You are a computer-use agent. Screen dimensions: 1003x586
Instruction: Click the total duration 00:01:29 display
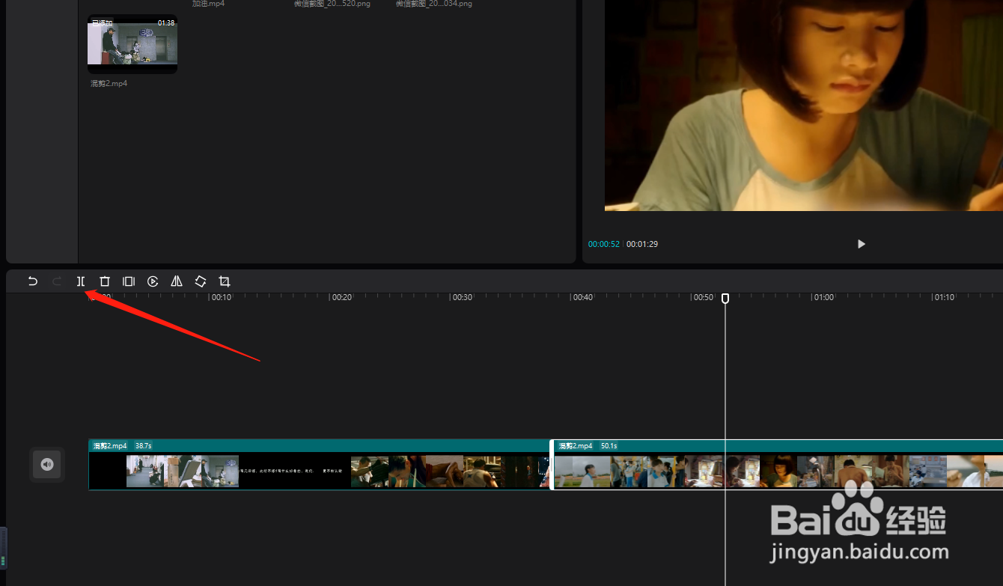[x=642, y=244]
